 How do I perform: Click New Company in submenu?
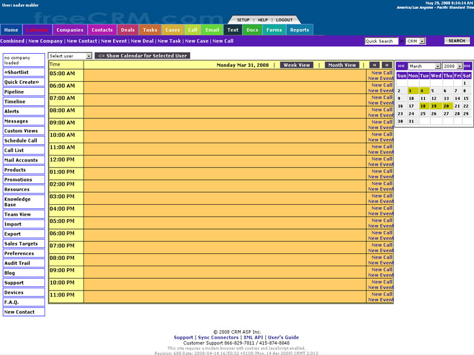pyautogui.click(x=46, y=41)
